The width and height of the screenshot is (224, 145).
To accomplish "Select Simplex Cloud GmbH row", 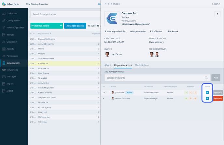I will point(64,98).
